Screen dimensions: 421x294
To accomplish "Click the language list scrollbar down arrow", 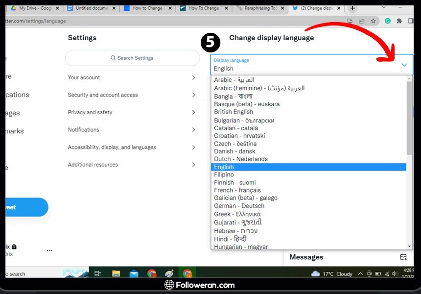I will tap(409, 246).
